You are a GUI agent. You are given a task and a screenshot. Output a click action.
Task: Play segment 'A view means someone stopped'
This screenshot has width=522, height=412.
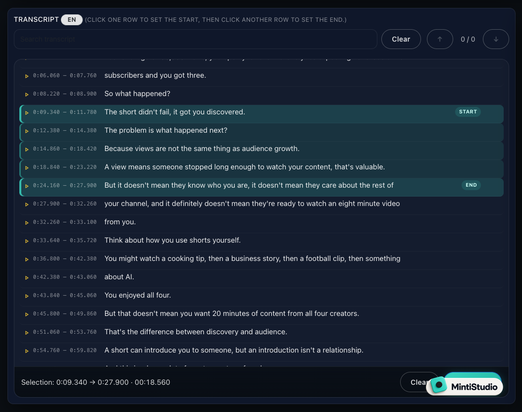[27, 168]
